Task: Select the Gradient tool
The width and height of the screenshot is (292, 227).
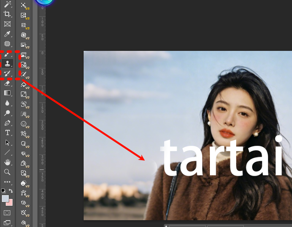Action: pos(7,93)
